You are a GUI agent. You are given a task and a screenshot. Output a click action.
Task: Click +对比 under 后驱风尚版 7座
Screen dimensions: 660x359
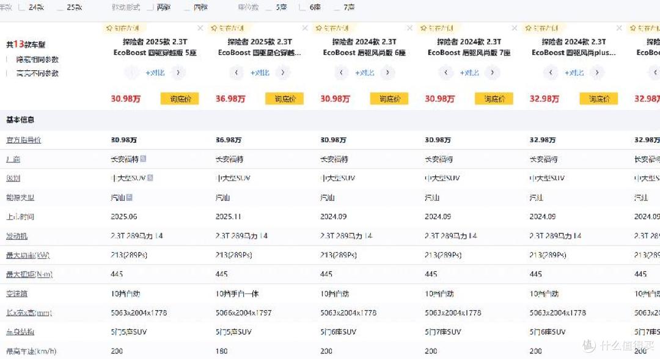pos(469,73)
